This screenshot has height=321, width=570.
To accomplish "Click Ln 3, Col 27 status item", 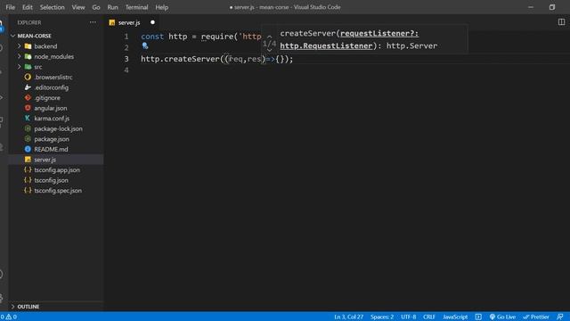I will (x=348, y=317).
